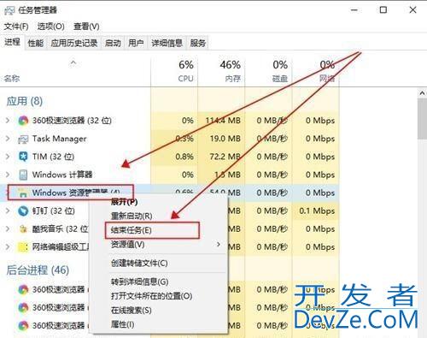Select the Windows 资源管理器 process row
Screen dimensions: 427x338
pyautogui.click(x=169, y=193)
